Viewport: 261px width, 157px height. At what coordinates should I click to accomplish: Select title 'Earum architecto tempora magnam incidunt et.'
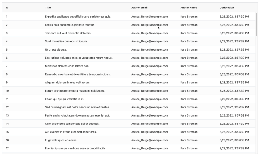pyautogui.click(x=75, y=91)
